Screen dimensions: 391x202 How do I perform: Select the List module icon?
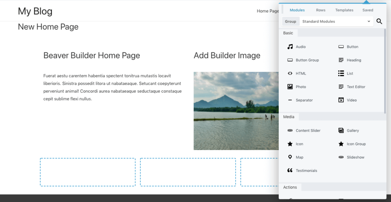tap(341, 73)
